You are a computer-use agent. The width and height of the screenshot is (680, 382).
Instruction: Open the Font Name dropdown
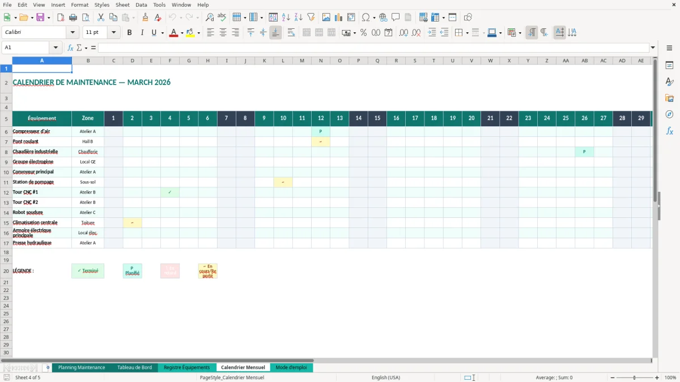tap(73, 33)
